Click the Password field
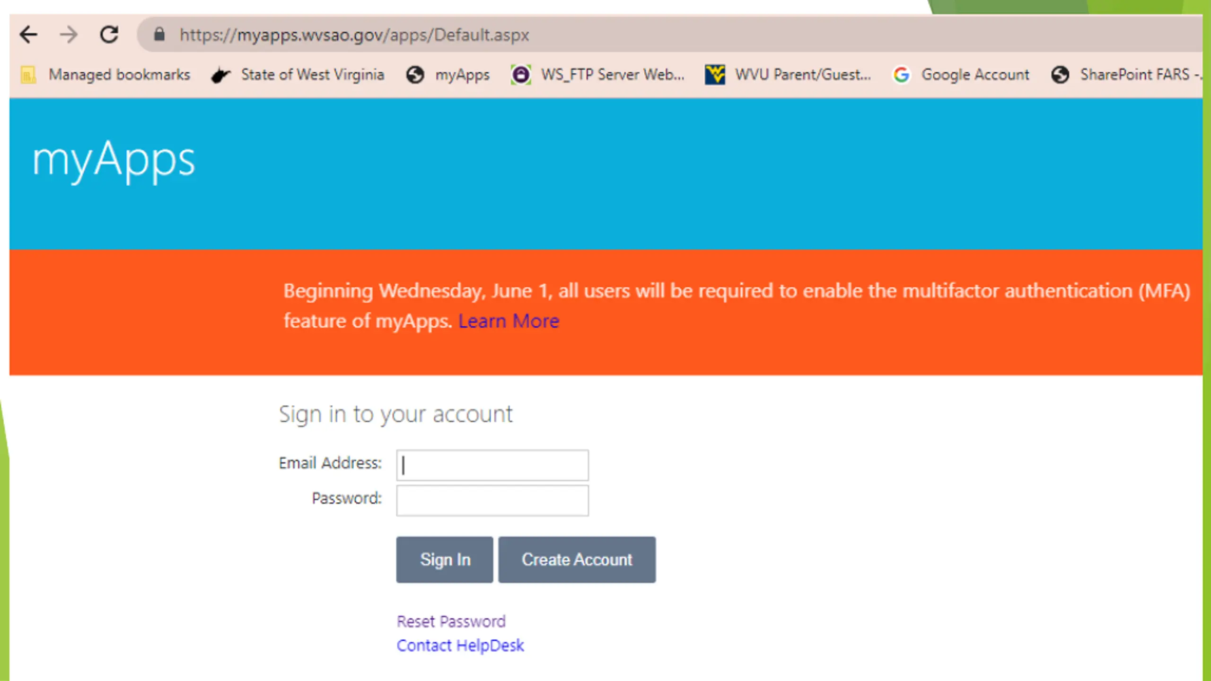 pyautogui.click(x=492, y=500)
